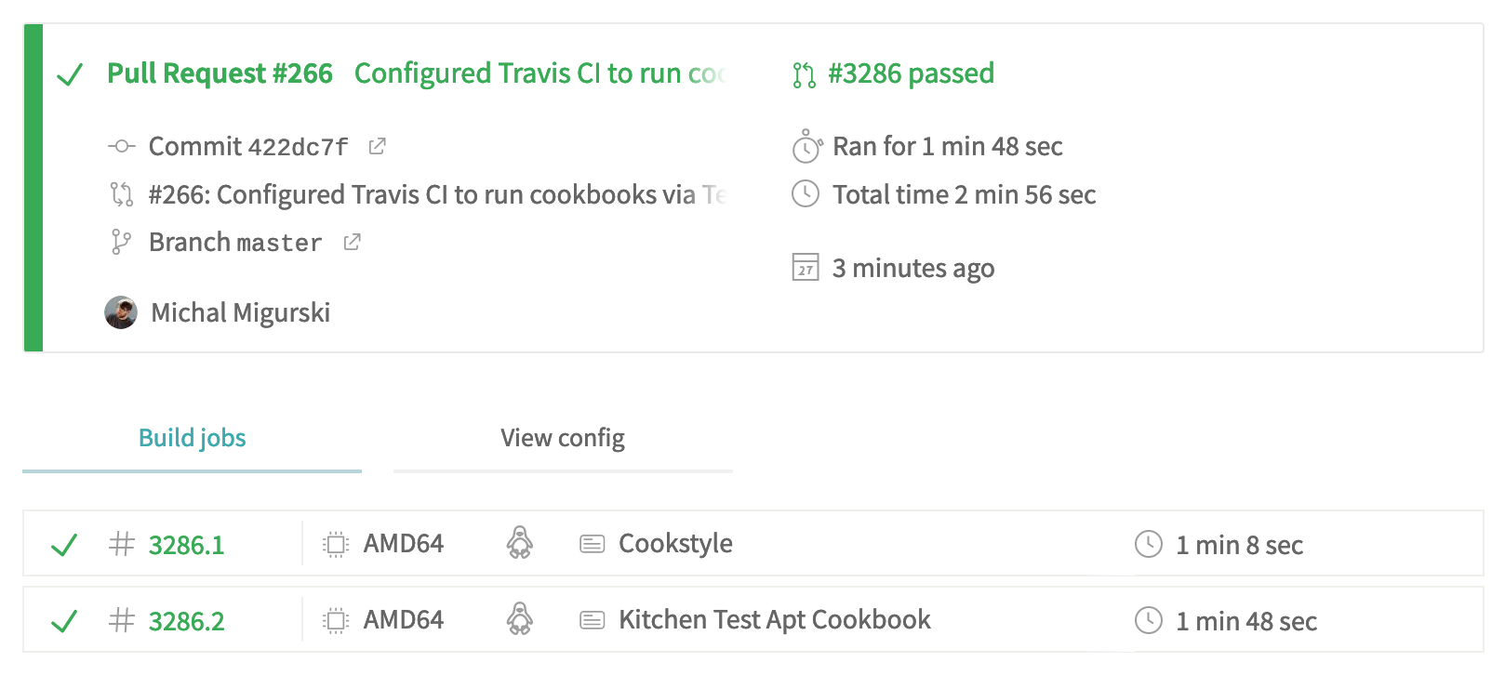Open job number 3286.1

click(186, 545)
